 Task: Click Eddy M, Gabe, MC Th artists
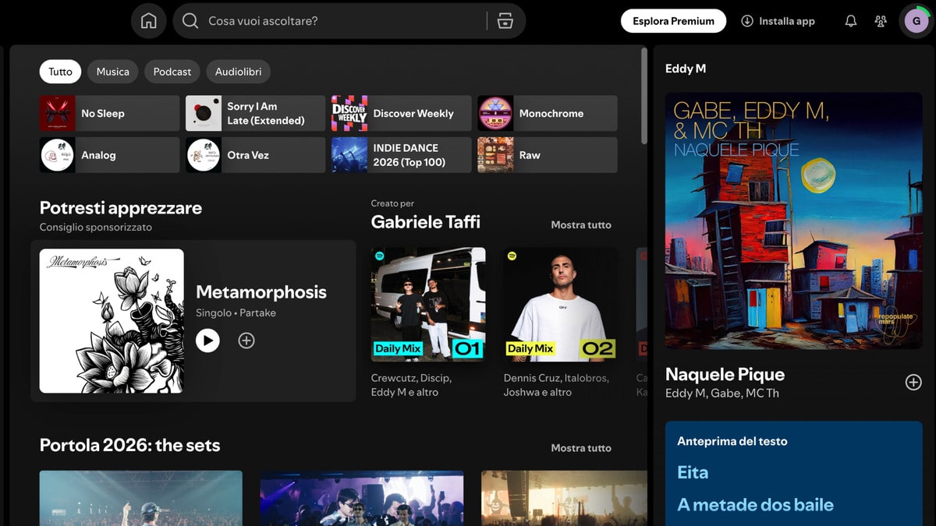click(722, 393)
